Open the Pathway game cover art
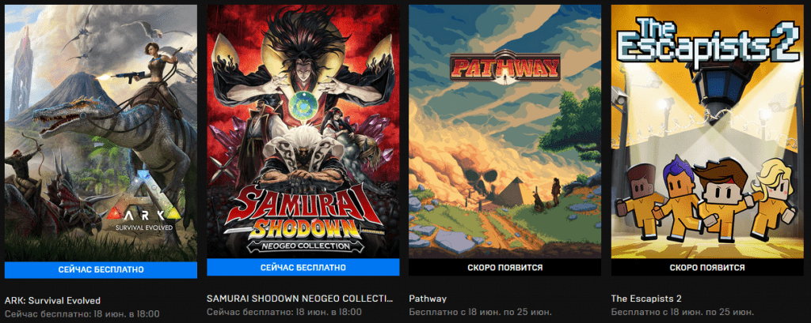The image size is (811, 323). tap(504, 132)
